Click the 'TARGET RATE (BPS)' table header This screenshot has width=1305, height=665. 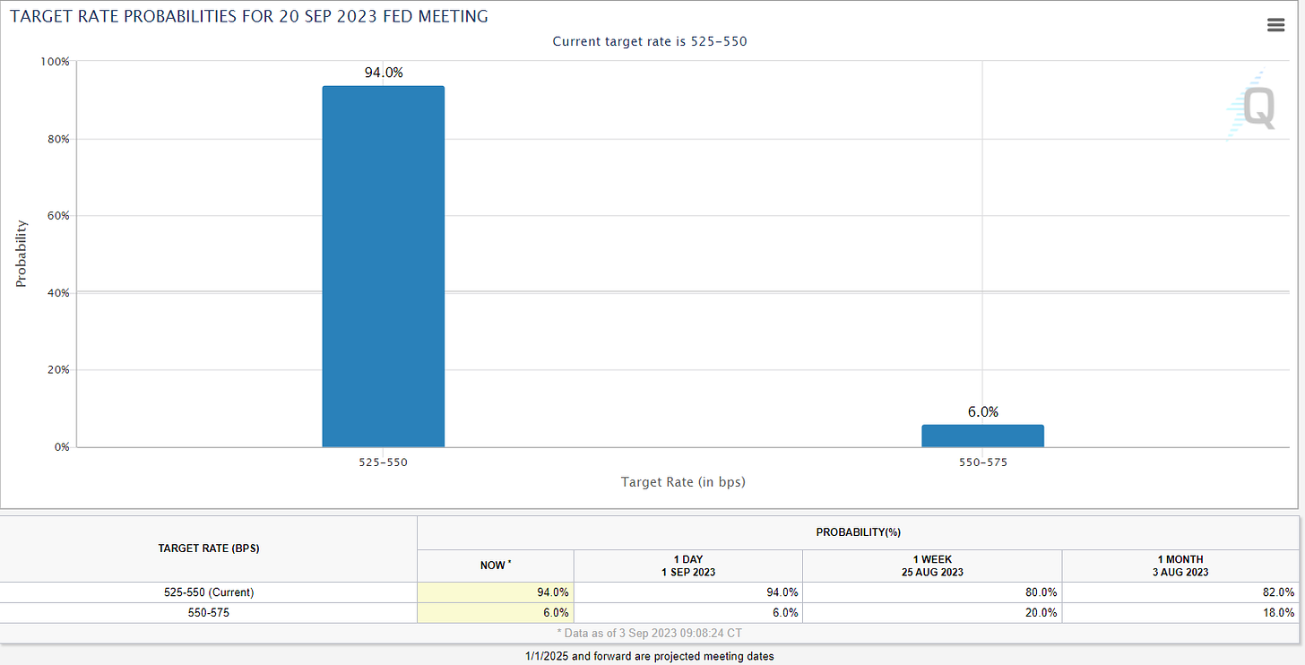tap(209, 548)
